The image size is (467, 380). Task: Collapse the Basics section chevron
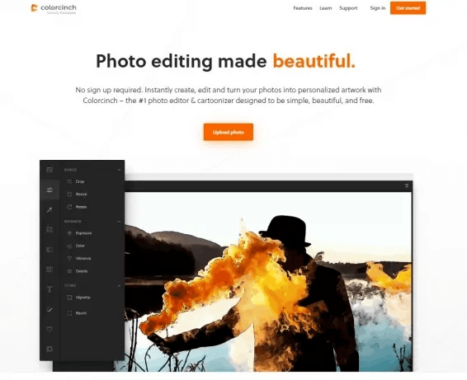119,170
